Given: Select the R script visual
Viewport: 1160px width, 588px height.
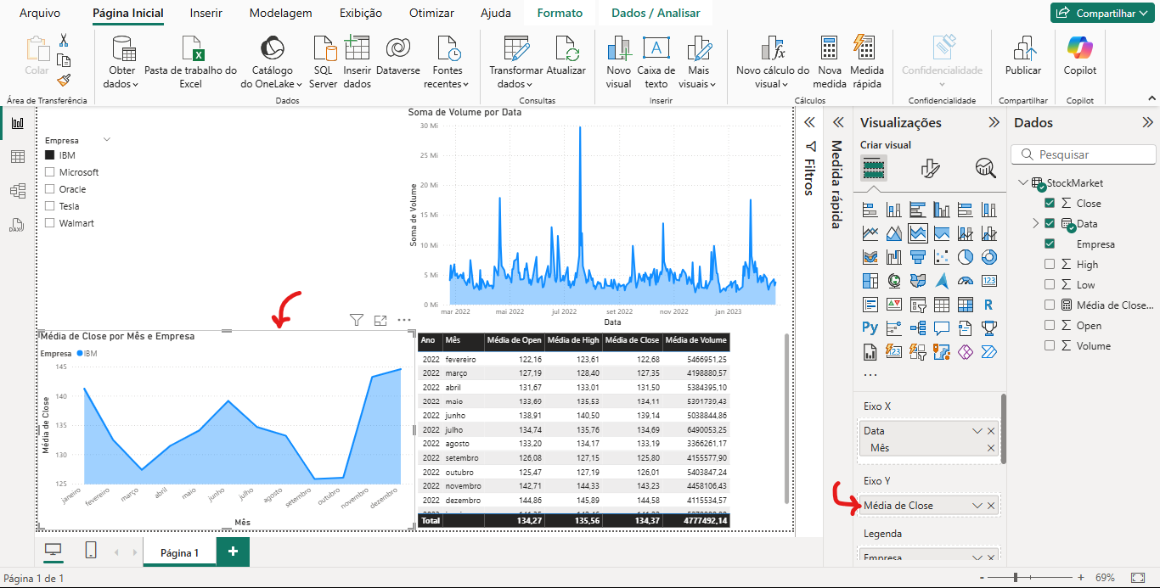Looking at the screenshot, I should click(988, 305).
